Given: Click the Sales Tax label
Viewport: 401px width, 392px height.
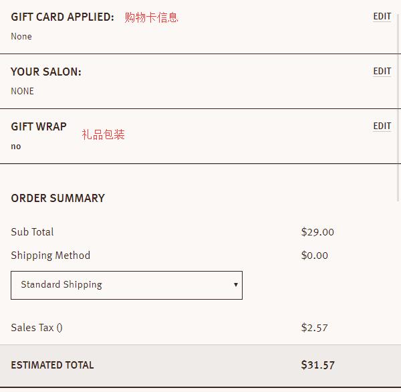Looking at the screenshot, I should [x=37, y=328].
